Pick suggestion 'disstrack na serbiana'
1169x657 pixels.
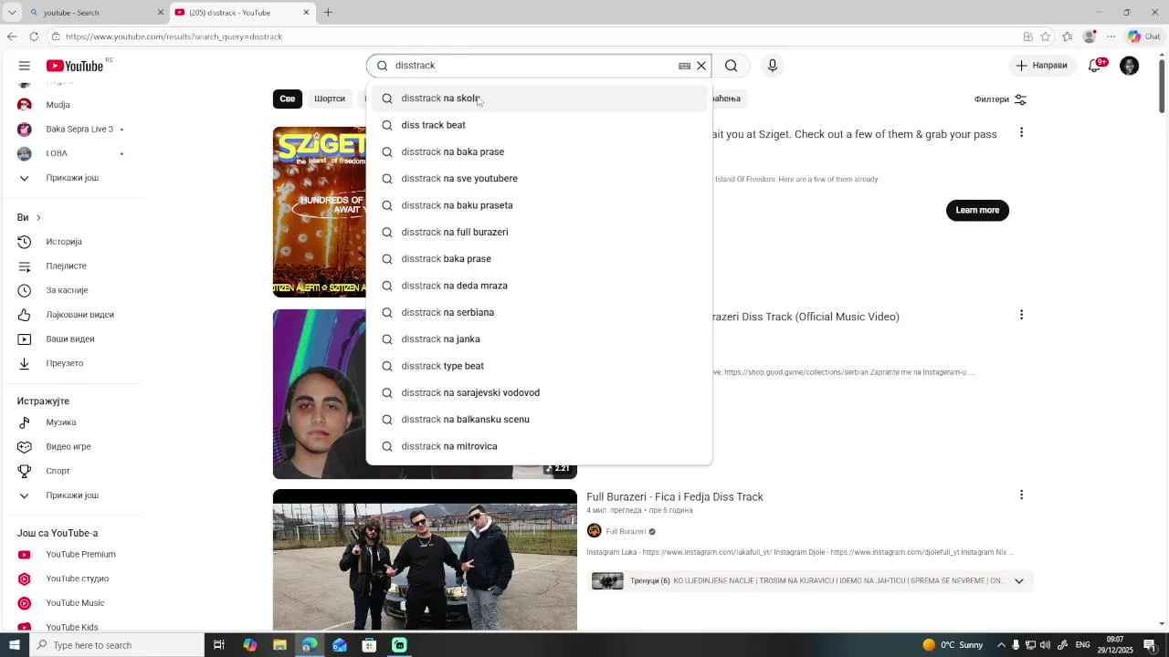pos(539,312)
